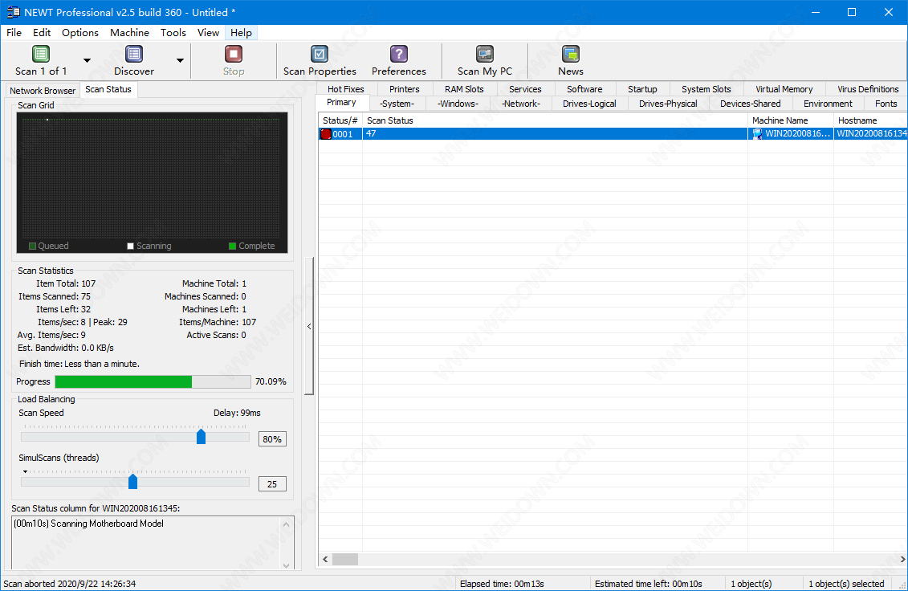Open the Edit menu
Screen dimensions: 908x591
click(42, 32)
